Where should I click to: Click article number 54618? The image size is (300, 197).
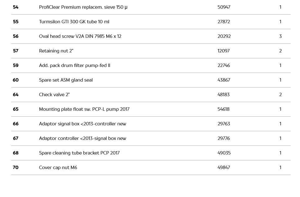point(224,109)
